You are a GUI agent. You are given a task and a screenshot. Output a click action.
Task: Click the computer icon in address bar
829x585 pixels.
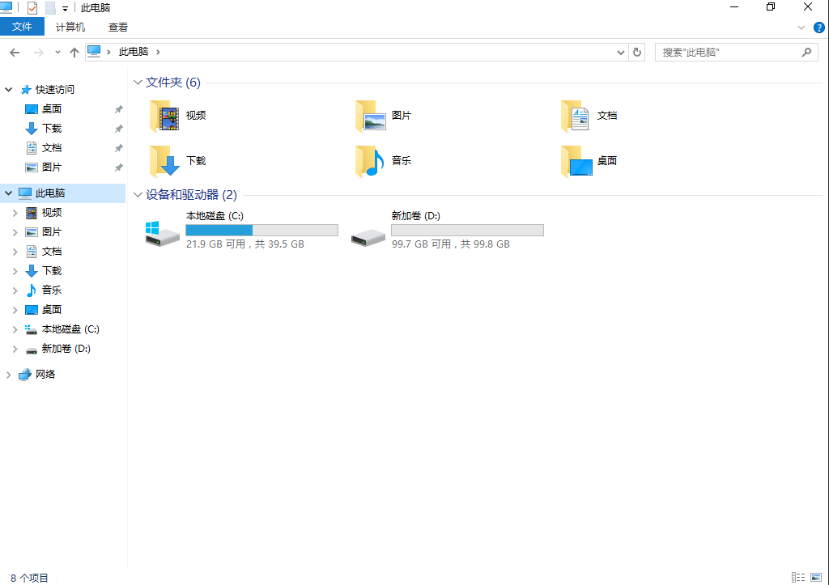click(94, 52)
